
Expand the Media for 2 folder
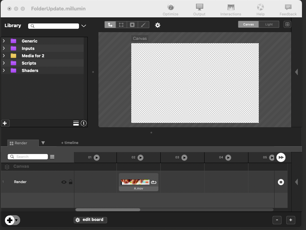click(4, 56)
